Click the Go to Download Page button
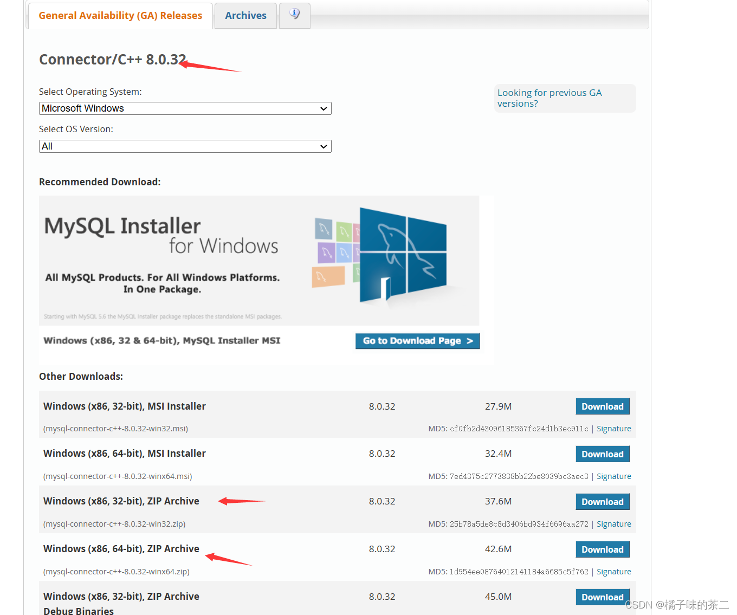737x615 pixels. [x=417, y=341]
